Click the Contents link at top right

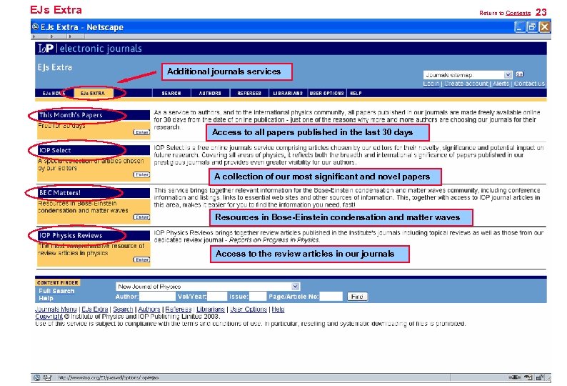518,13
